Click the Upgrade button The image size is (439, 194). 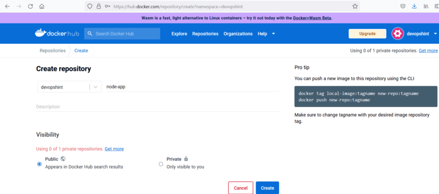(x=367, y=33)
